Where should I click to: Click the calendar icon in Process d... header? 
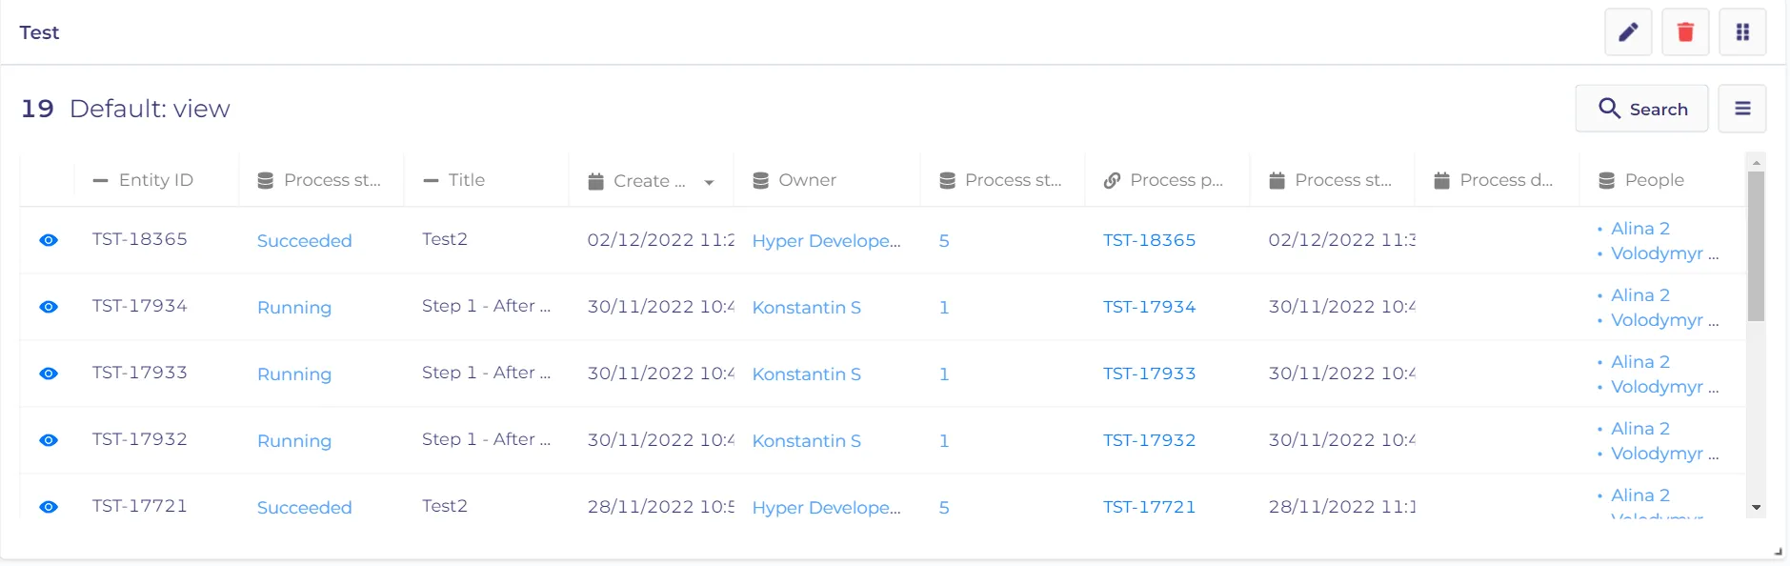point(1442,181)
